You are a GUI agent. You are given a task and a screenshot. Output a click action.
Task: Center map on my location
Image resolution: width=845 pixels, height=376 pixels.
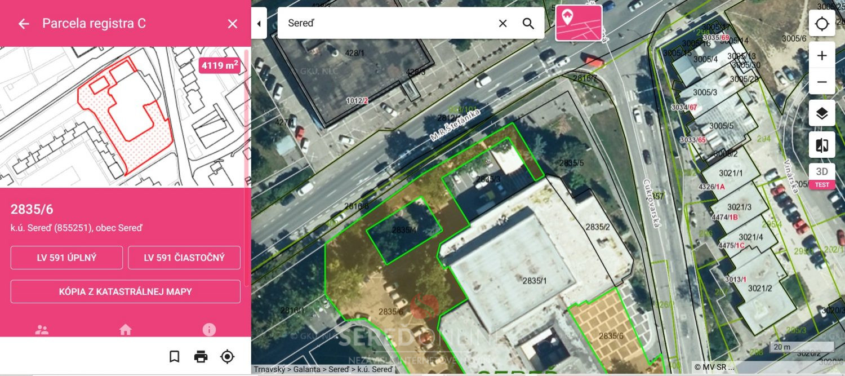[x=822, y=24]
